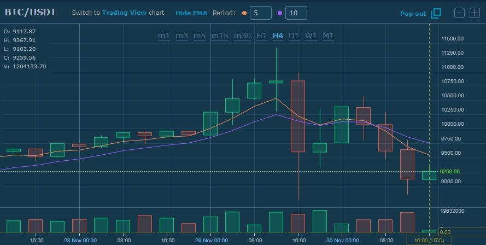The image size is (486, 245).
Task: Select the M1 monthly timeframe
Action: point(328,36)
